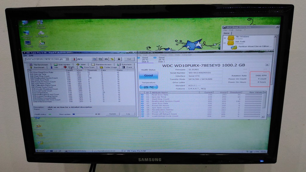Click the camera screenshot icon in HD Tune
Viewport: 306px width, 172px height.
pos(106,59)
